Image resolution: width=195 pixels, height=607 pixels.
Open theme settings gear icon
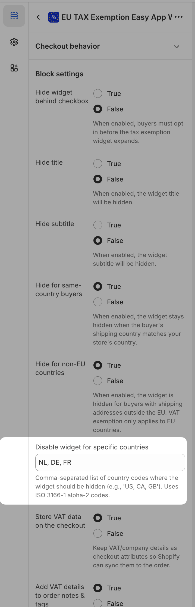click(14, 42)
